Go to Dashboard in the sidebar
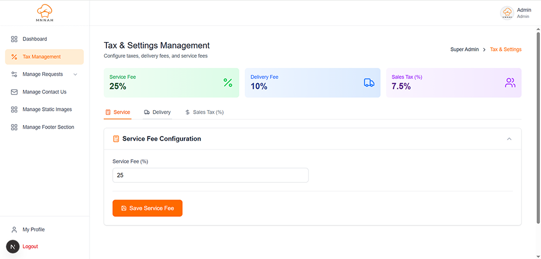This screenshot has width=541, height=259. click(35, 39)
